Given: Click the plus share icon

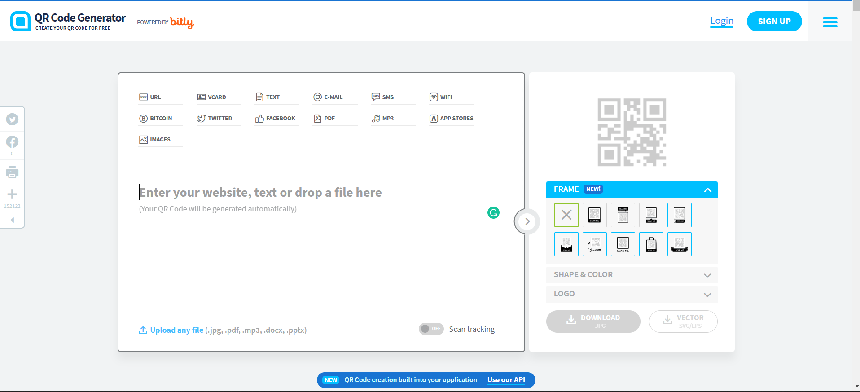Looking at the screenshot, I should pyautogui.click(x=12, y=194).
